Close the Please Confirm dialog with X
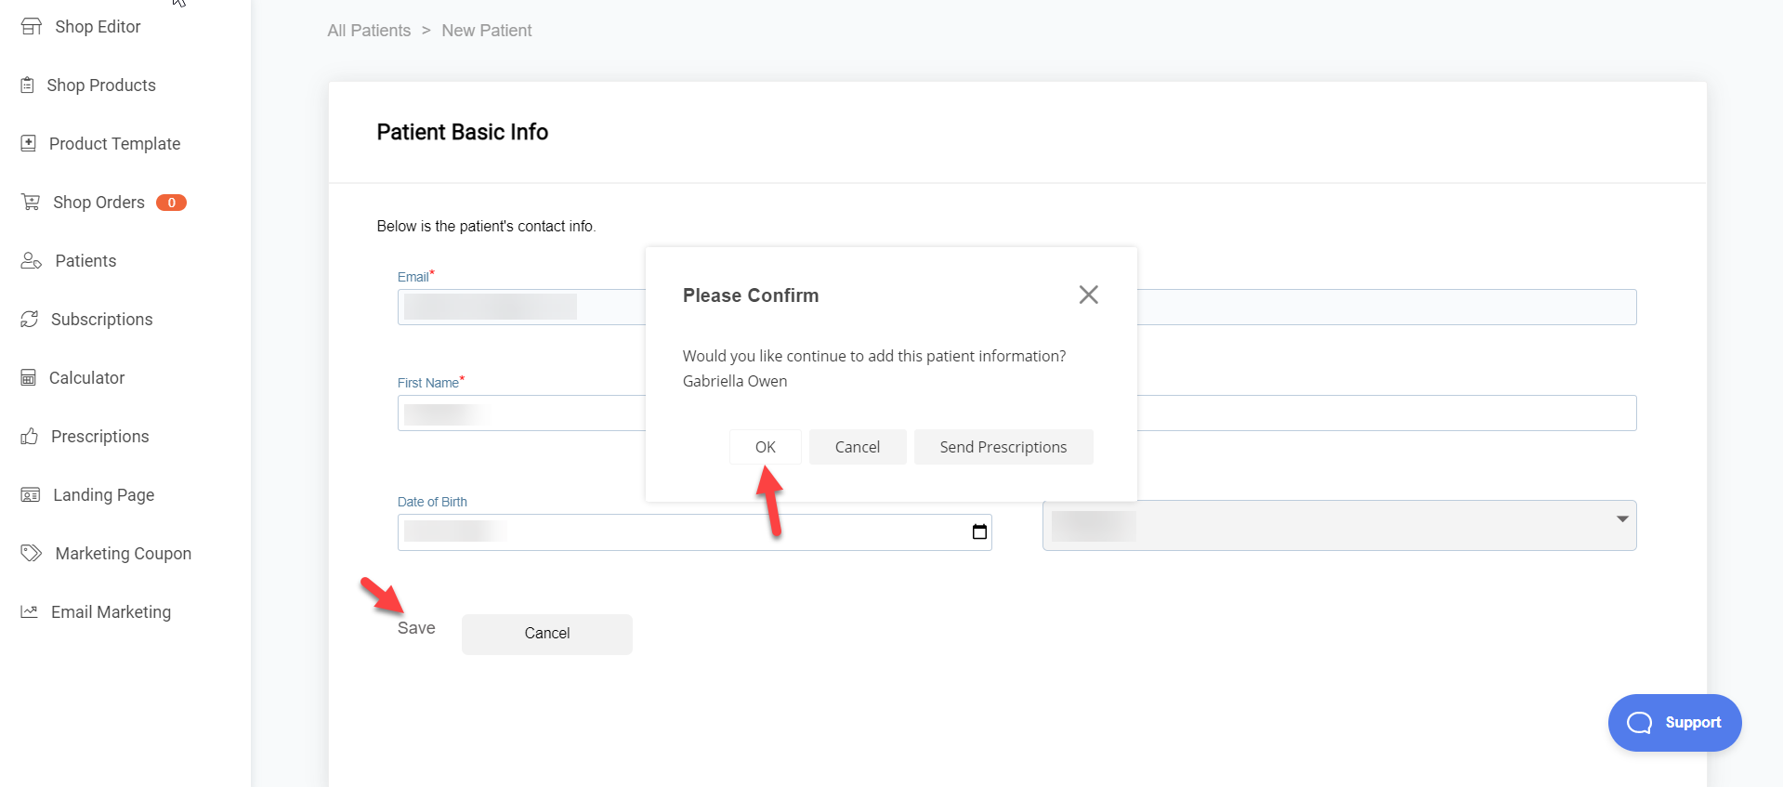Viewport: 1783px width, 787px height. point(1088,295)
